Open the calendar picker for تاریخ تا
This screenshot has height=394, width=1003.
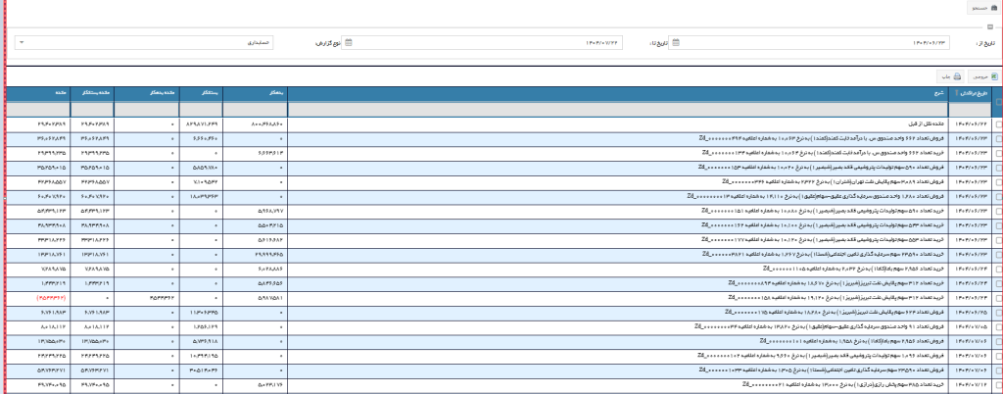349,43
